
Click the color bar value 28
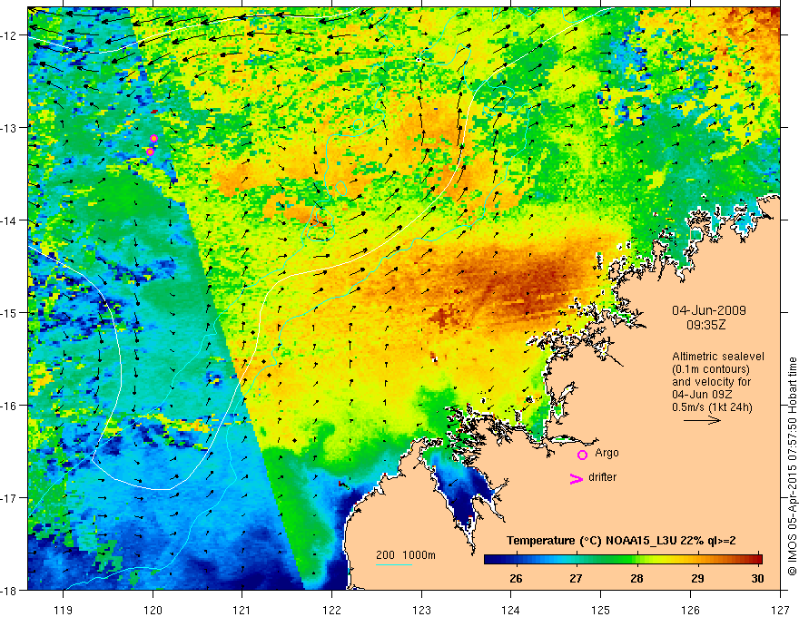coord(636,578)
